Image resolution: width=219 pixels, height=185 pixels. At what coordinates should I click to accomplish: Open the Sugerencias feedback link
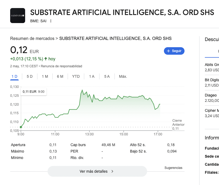pyautogui.click(x=173, y=168)
